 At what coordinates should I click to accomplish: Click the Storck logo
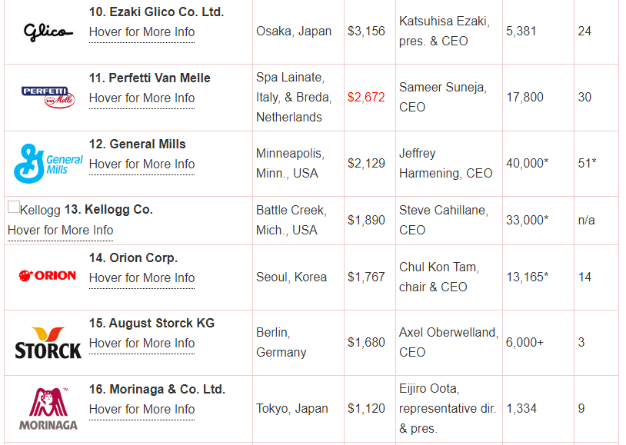coord(48,342)
